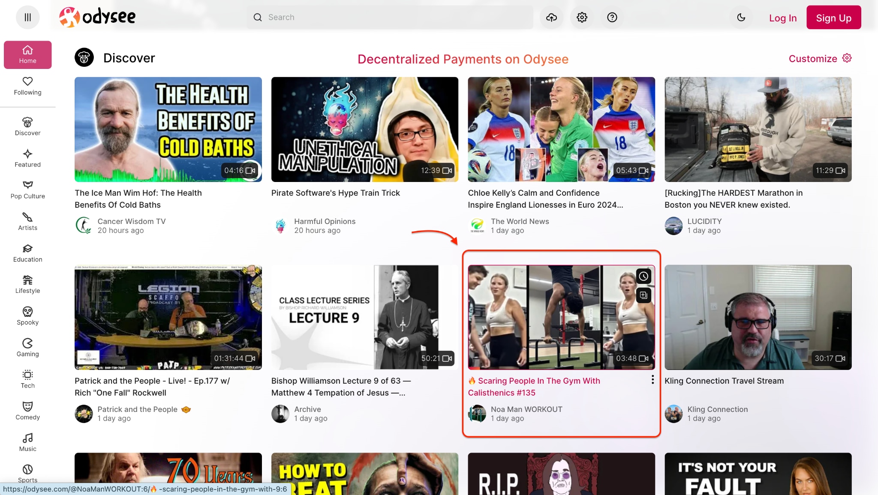The image size is (878, 495).
Task: Open the settings gear in the top bar
Action: coord(582,17)
